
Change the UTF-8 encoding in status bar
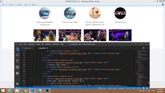point(128,88)
